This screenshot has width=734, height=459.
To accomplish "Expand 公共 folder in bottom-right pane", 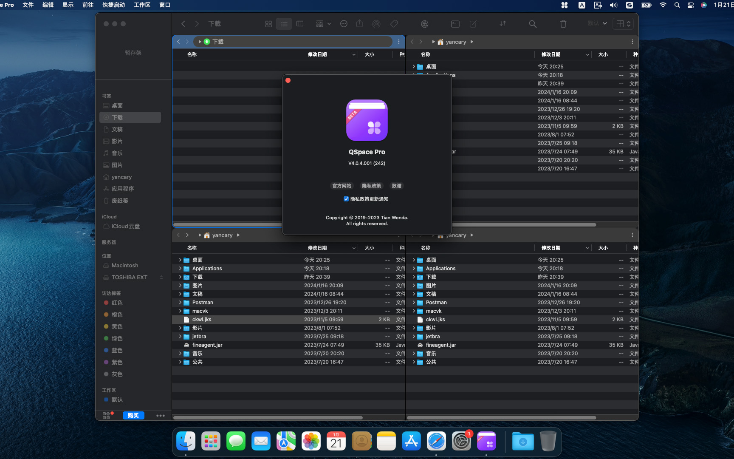I will pyautogui.click(x=414, y=362).
